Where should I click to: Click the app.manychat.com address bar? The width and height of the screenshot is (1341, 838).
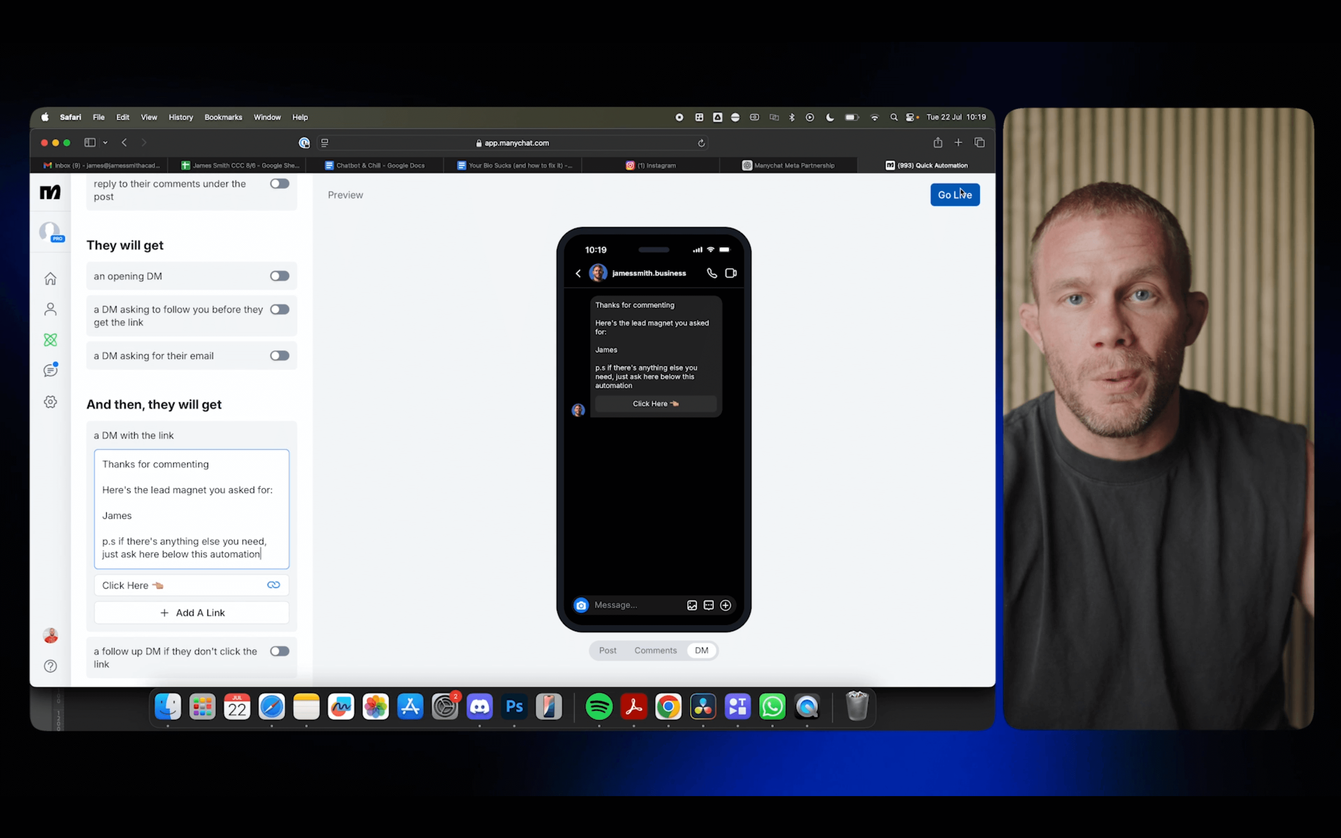(x=513, y=143)
